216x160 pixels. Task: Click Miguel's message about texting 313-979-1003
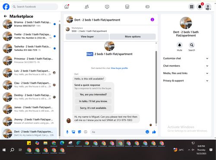(x=106, y=119)
